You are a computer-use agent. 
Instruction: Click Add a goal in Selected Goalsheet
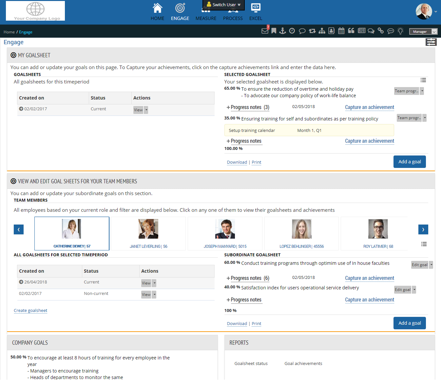tap(410, 162)
